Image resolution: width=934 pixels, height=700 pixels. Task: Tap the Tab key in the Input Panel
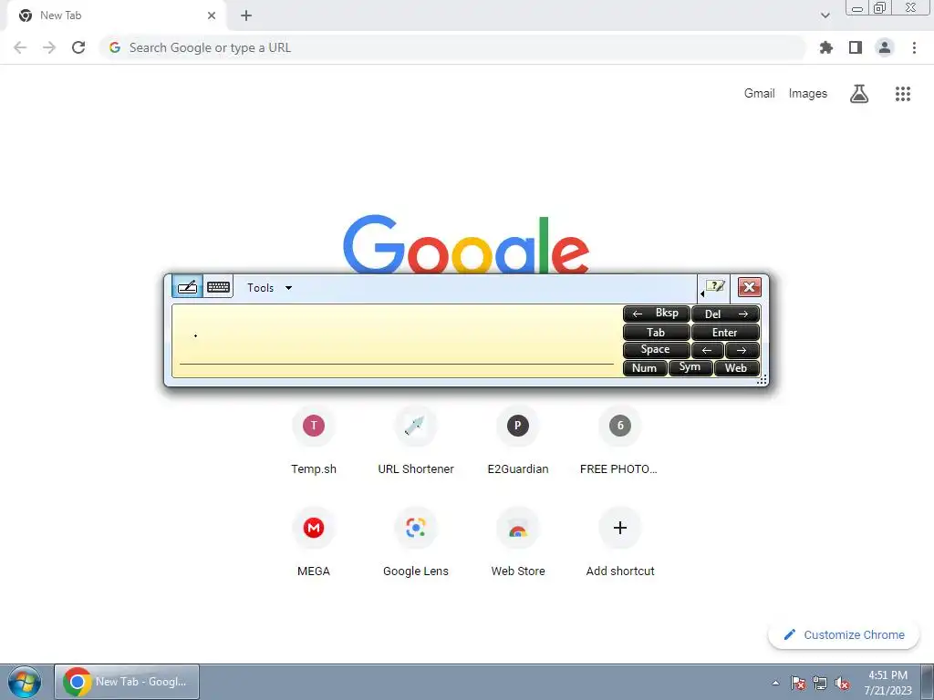click(656, 332)
